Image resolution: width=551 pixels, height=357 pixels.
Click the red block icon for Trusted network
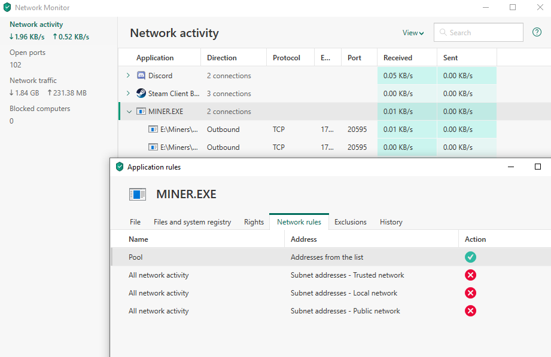click(x=471, y=275)
